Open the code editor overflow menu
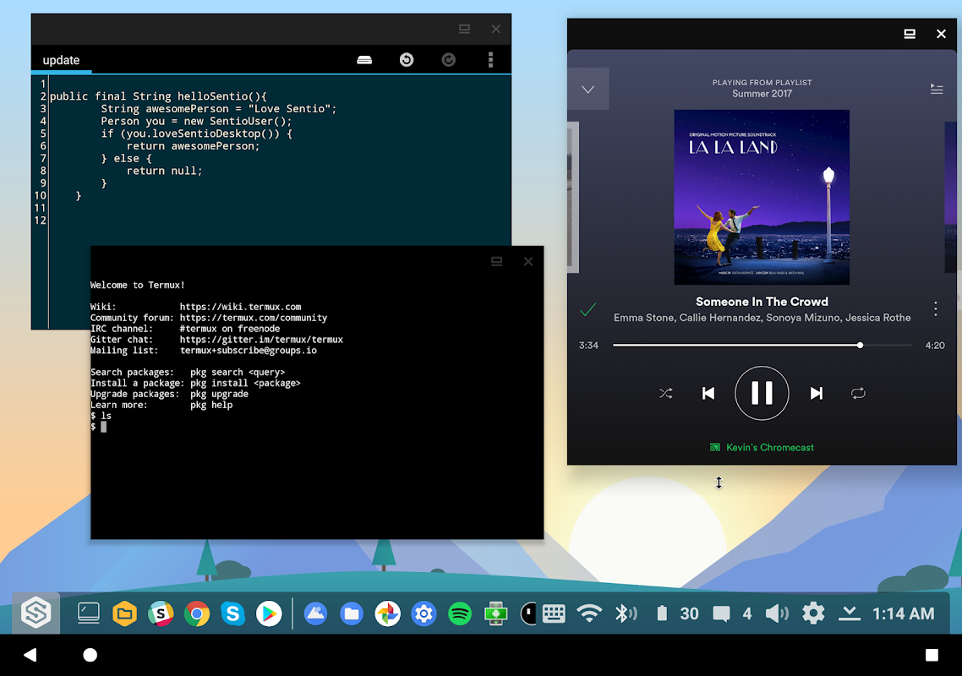Viewport: 962px width, 676px height. (490, 59)
